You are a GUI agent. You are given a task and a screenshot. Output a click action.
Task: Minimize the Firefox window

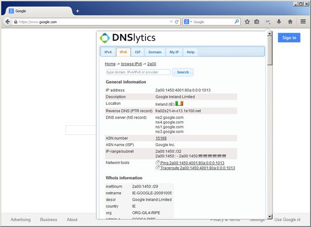(296, 3)
